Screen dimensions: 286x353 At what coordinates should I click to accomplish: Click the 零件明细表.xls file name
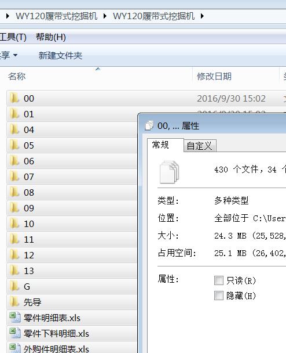pyautogui.click(x=52, y=318)
